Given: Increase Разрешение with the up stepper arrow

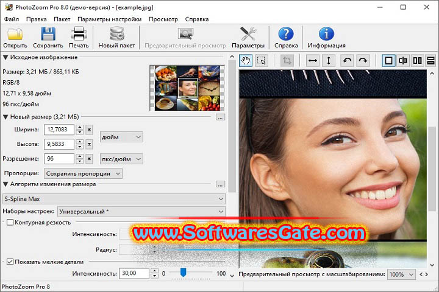Looking at the screenshot, I should click(x=80, y=156).
